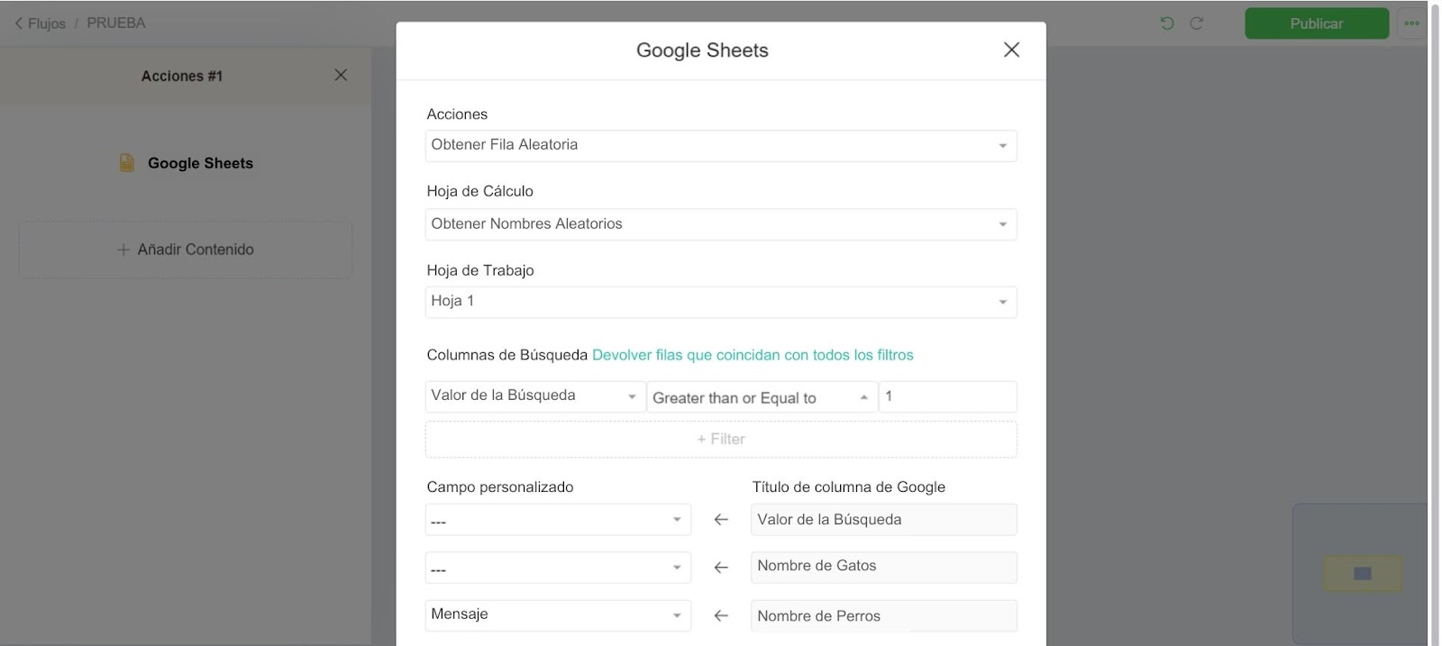Screen dimensions: 1442x646
Task: Click the Nombre de Perros column title field
Action: click(884, 615)
